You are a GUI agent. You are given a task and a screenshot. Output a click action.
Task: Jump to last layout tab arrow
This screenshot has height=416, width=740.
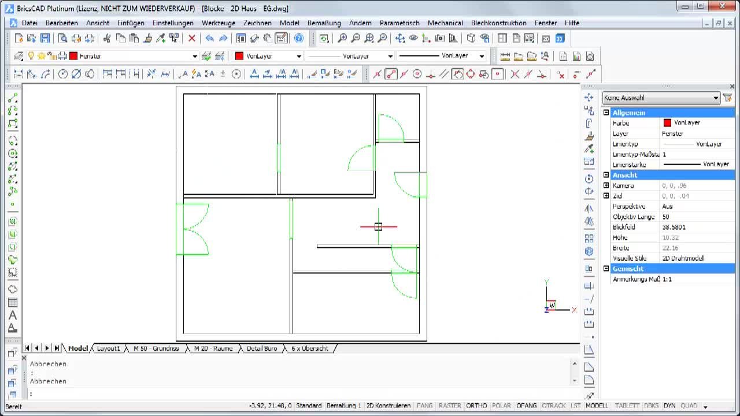tap(57, 348)
